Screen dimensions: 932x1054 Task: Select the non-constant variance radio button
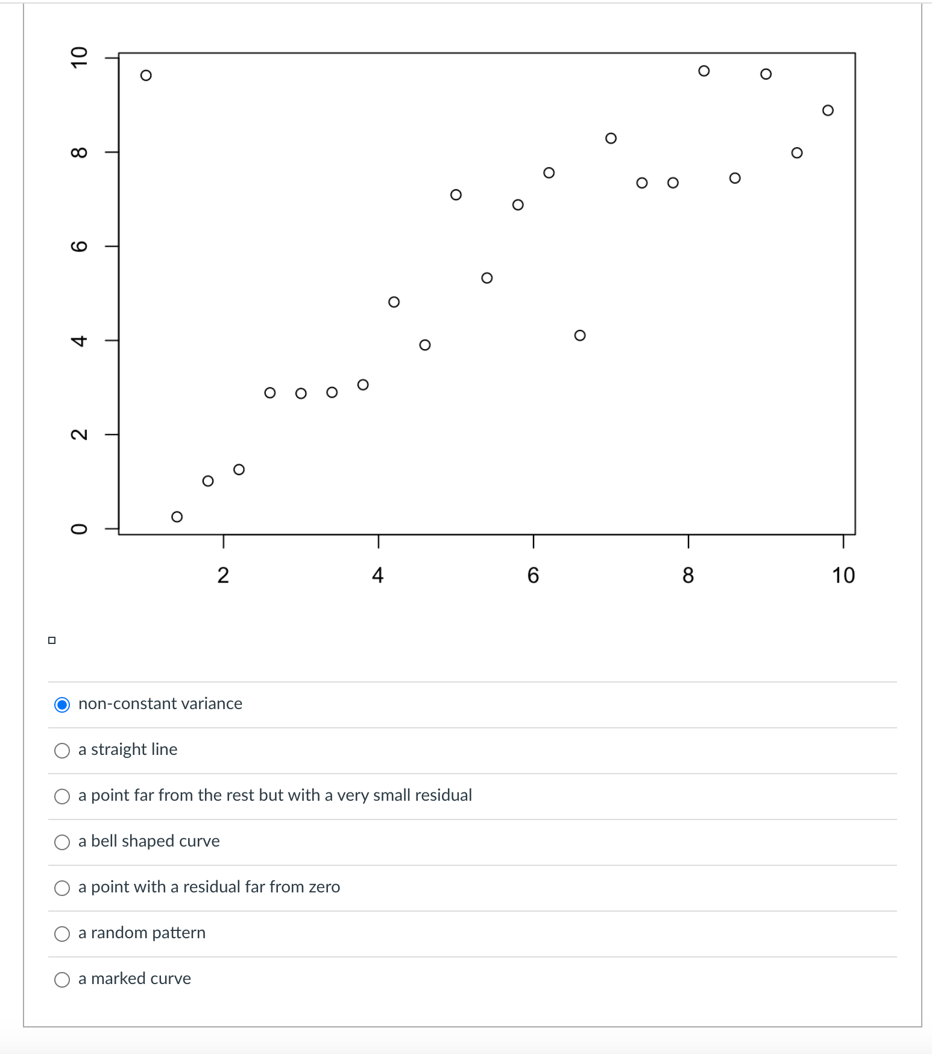pyautogui.click(x=62, y=705)
